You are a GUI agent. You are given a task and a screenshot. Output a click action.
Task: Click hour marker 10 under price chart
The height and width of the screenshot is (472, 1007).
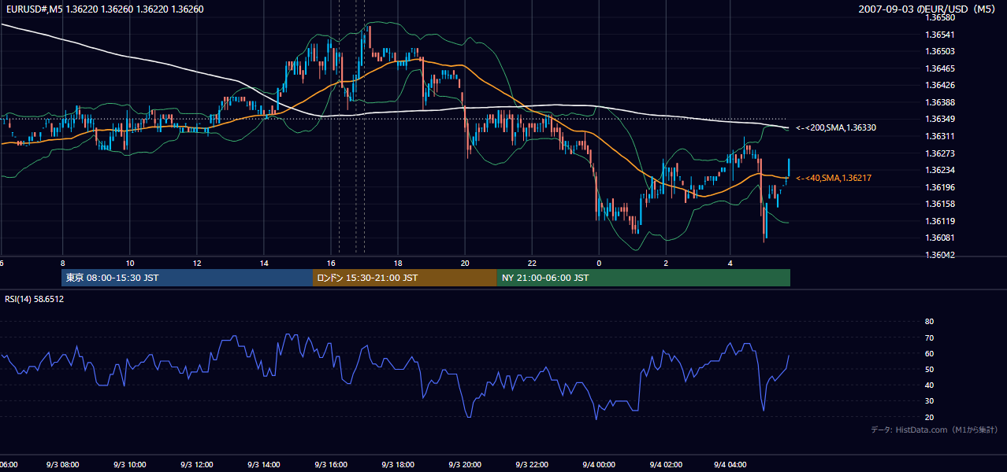[x=129, y=263]
